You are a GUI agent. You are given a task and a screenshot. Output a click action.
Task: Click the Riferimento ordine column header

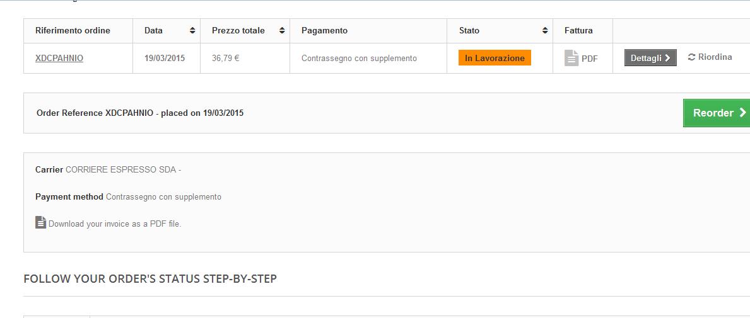coord(73,30)
